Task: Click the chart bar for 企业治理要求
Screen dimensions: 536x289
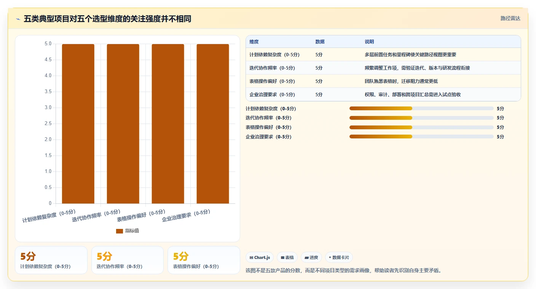Action: click(x=213, y=124)
